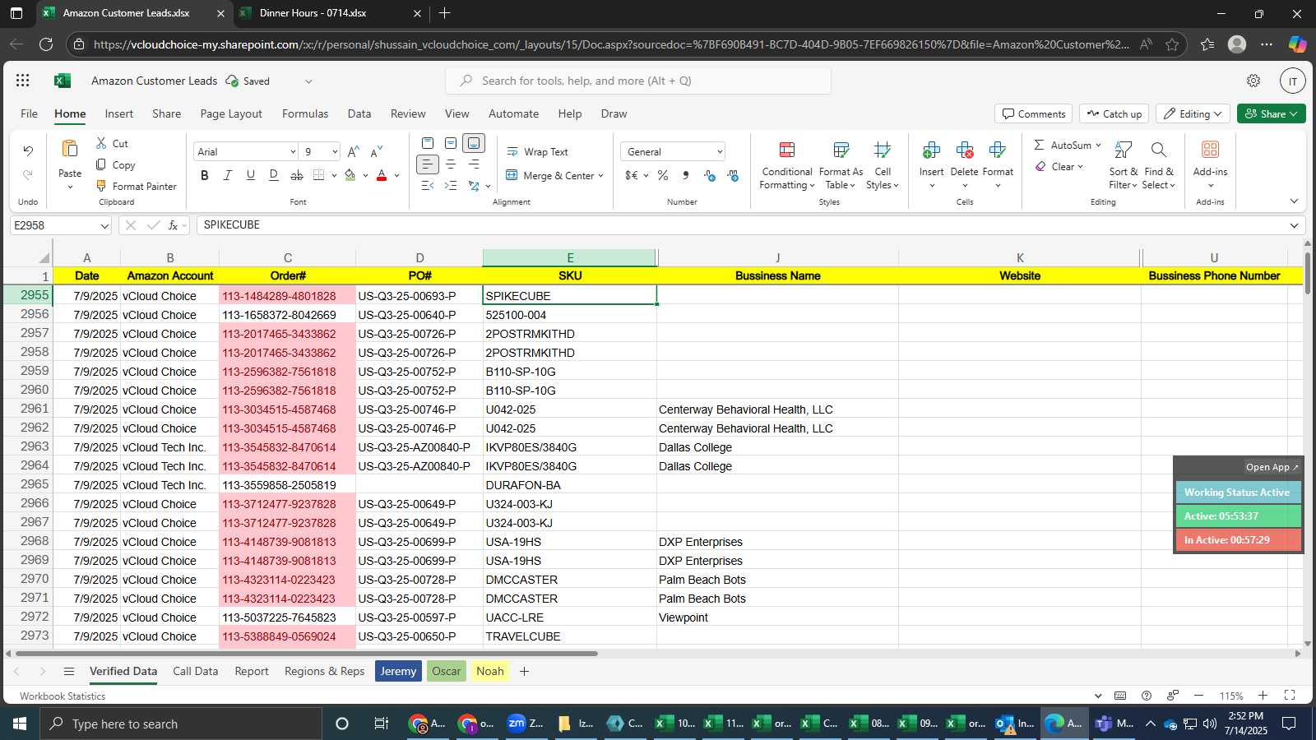Image resolution: width=1316 pixels, height=740 pixels.
Task: Switch to the Call Data sheet
Action: [x=196, y=671]
